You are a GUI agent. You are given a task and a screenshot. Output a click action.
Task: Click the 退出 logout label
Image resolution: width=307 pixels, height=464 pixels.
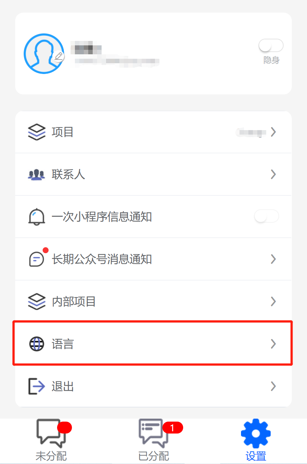point(63,387)
